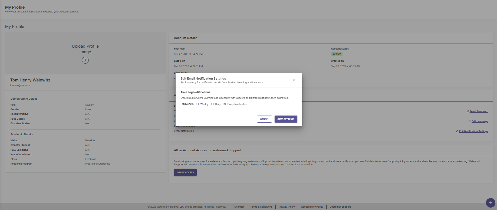Open the Terms & Conditions link

[261, 207]
